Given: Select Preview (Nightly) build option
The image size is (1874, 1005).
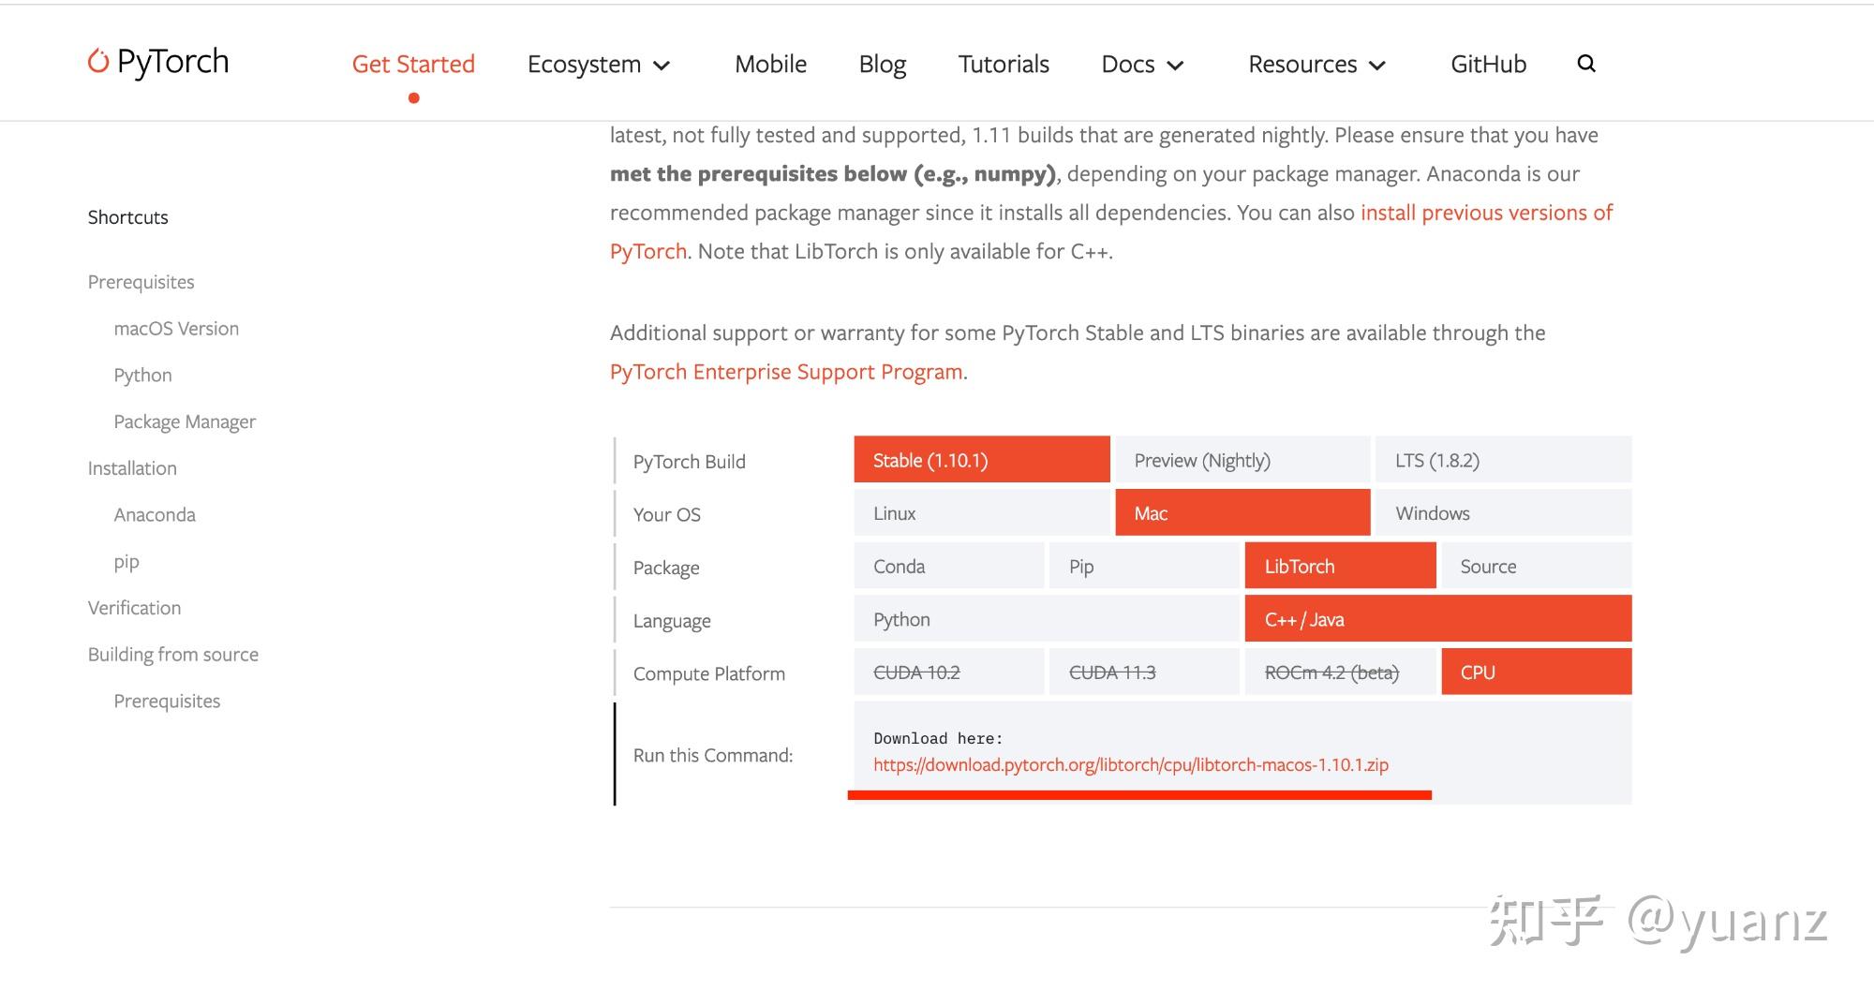Looking at the screenshot, I should pyautogui.click(x=1242, y=460).
